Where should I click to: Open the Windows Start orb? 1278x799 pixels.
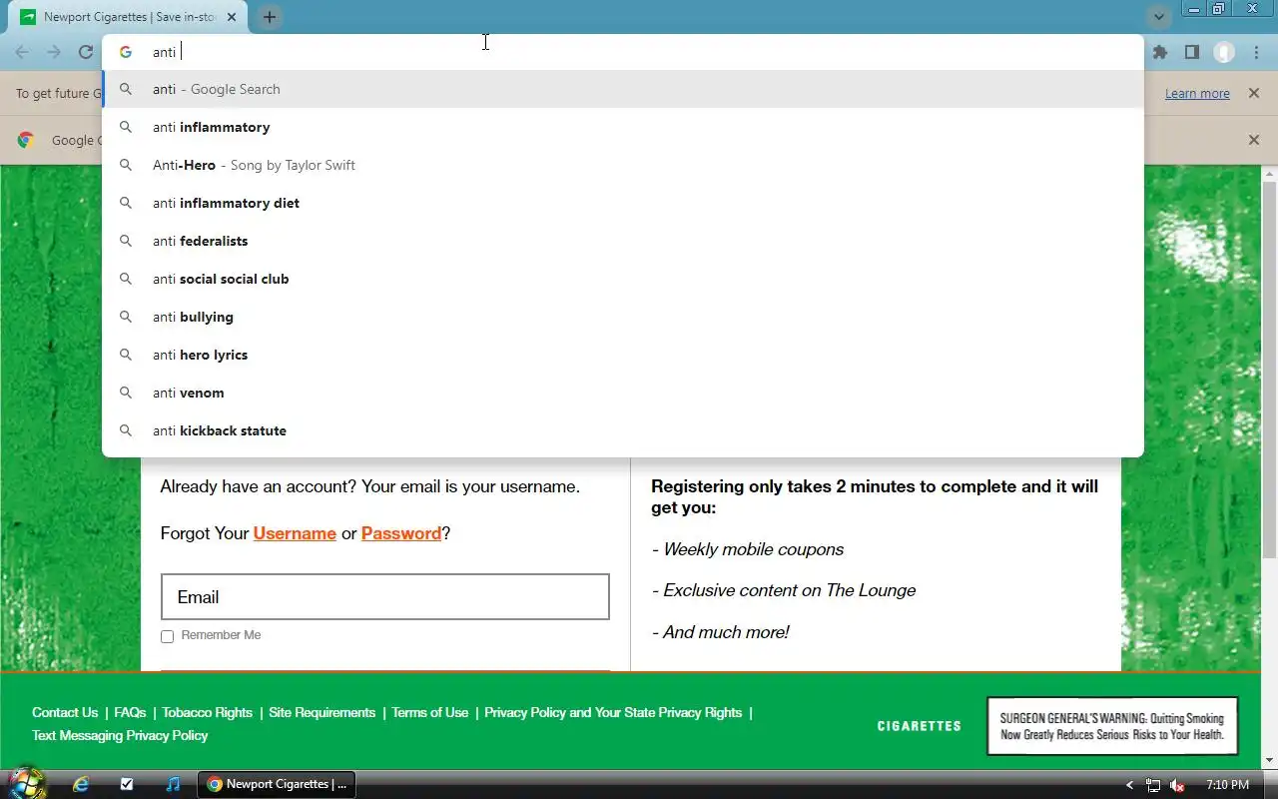point(26,784)
